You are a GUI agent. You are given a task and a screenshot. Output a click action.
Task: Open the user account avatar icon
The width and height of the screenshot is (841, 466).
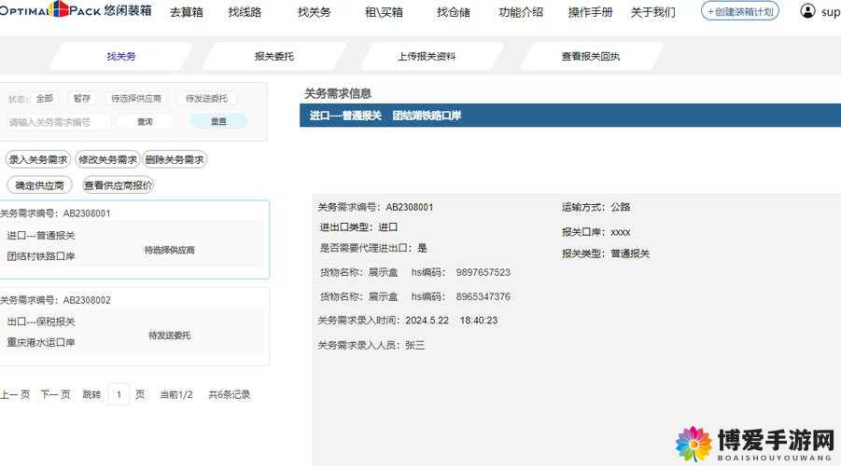[807, 10]
